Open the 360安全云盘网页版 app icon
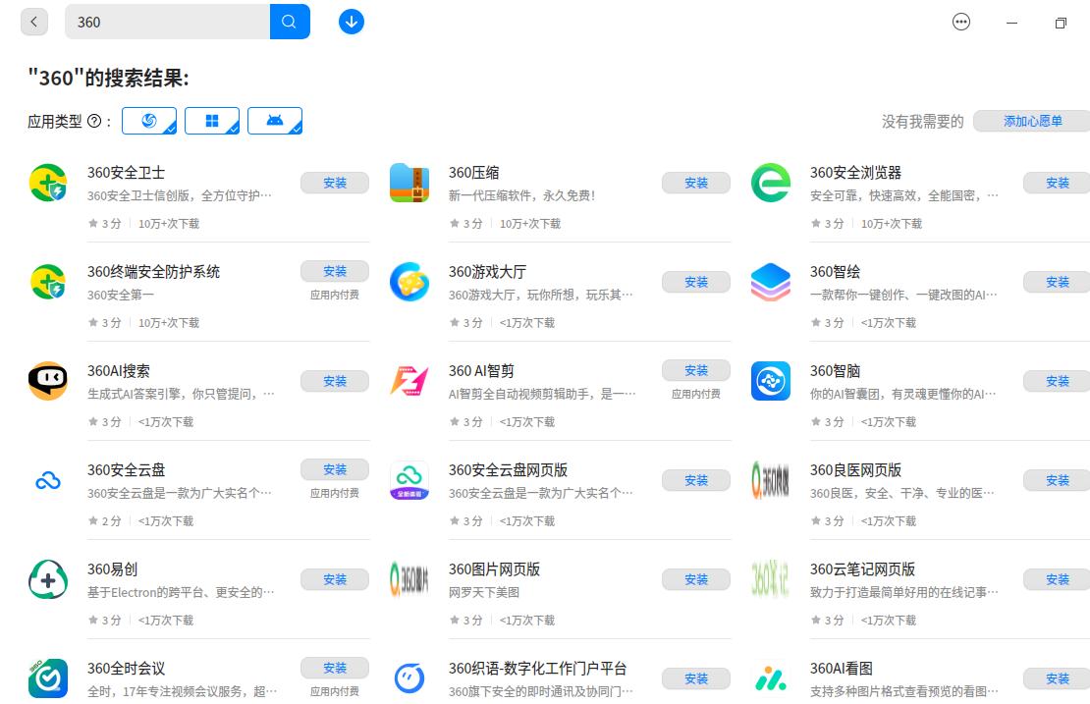The image size is (1090, 704). (x=409, y=480)
